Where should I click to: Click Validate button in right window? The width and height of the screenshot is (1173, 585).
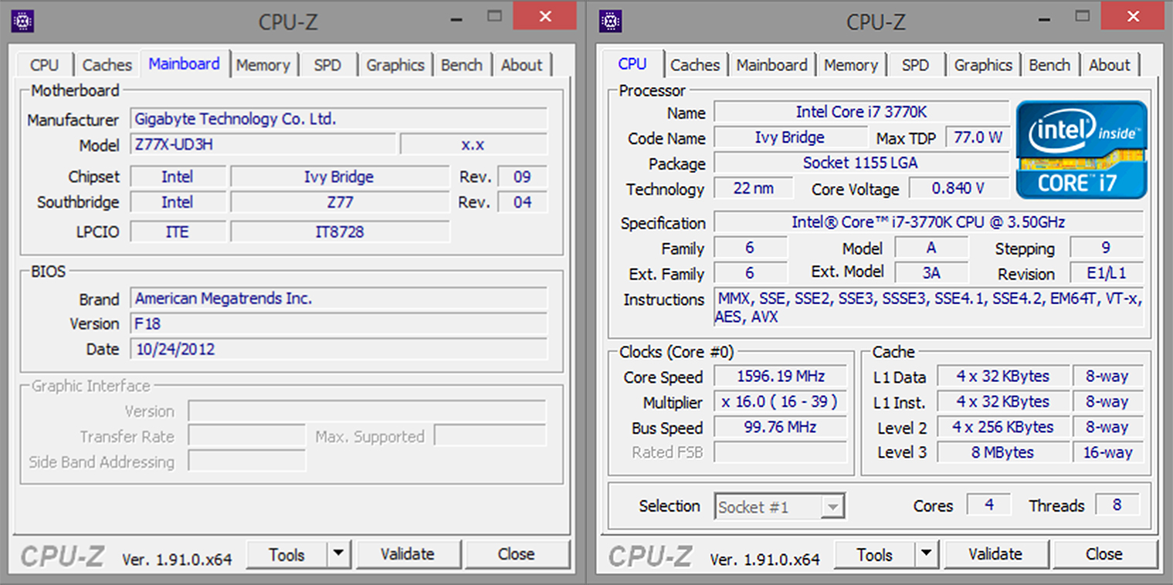[995, 554]
